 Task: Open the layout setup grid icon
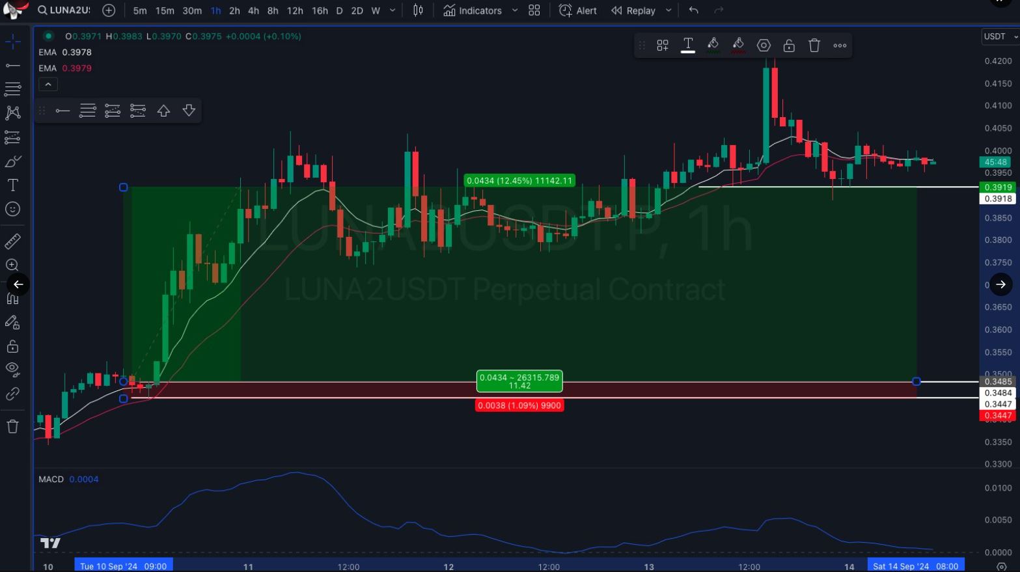click(x=534, y=10)
